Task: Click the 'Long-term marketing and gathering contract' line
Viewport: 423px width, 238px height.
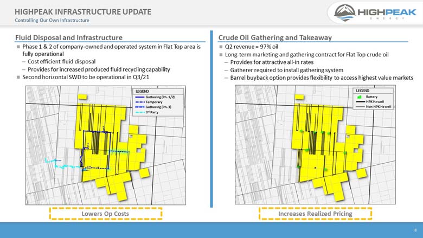Action: [x=307, y=54]
